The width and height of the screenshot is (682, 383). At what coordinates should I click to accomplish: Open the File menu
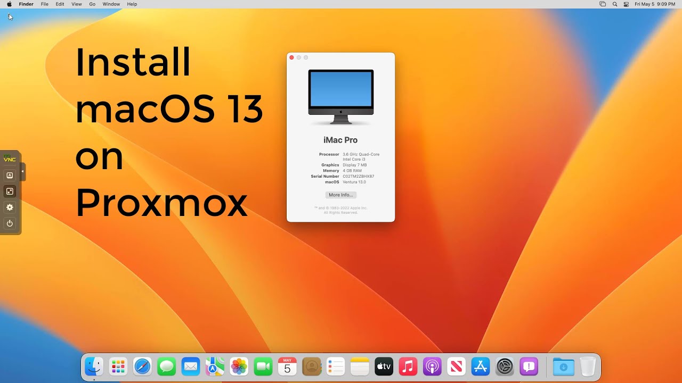[x=45, y=4]
